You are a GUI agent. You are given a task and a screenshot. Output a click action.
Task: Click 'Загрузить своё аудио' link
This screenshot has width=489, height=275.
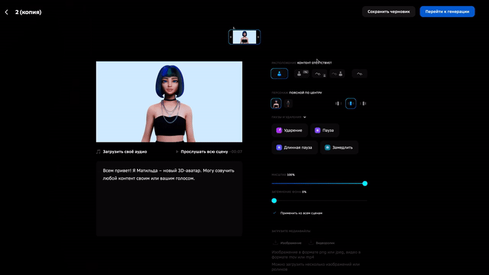[x=125, y=152]
